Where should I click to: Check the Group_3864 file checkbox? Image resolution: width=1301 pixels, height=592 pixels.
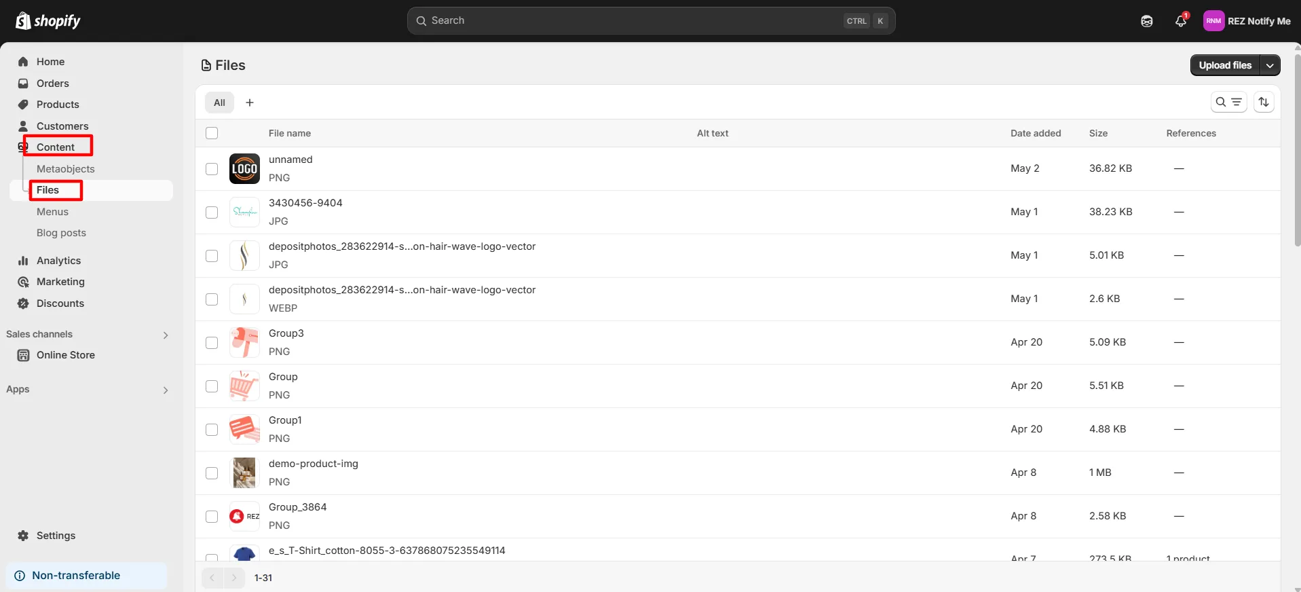click(212, 517)
